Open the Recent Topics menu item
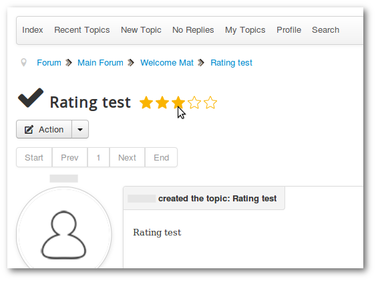Image resolution: width=376 pixels, height=281 pixels. tap(82, 30)
